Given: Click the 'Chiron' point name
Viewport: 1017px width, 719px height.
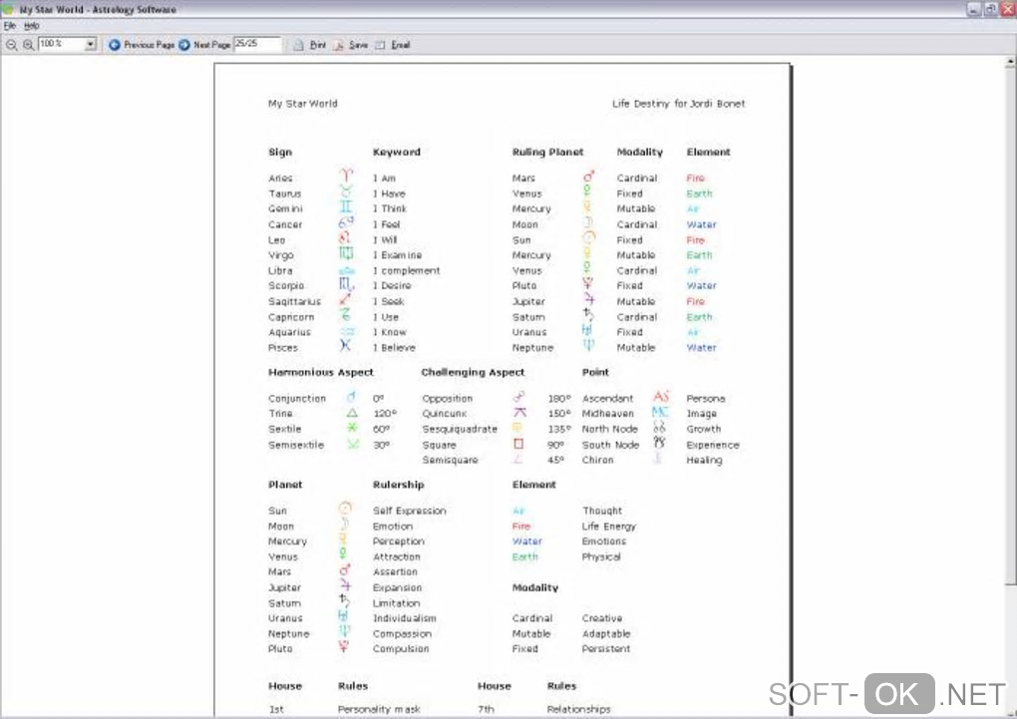Looking at the screenshot, I should pyautogui.click(x=598, y=460).
